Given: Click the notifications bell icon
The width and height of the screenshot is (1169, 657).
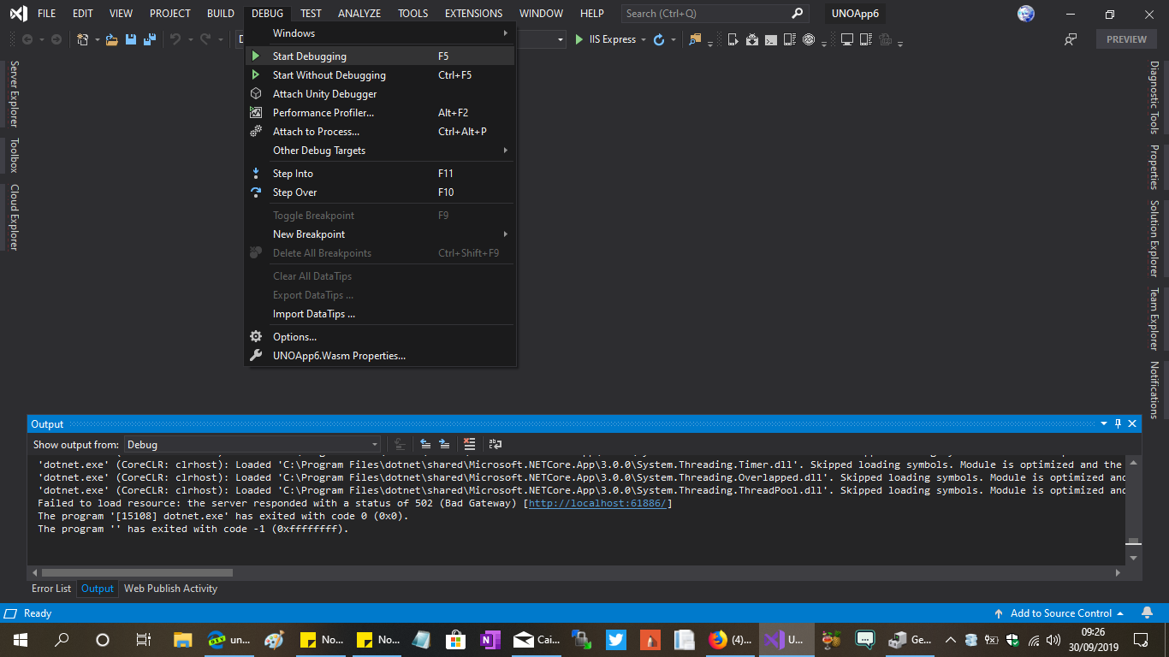Looking at the screenshot, I should tap(1148, 613).
